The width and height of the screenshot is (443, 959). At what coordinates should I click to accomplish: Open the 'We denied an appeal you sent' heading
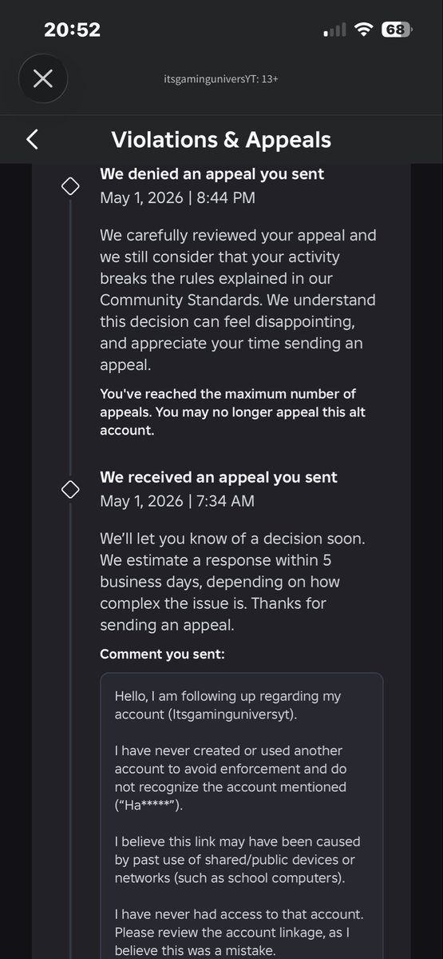212,173
